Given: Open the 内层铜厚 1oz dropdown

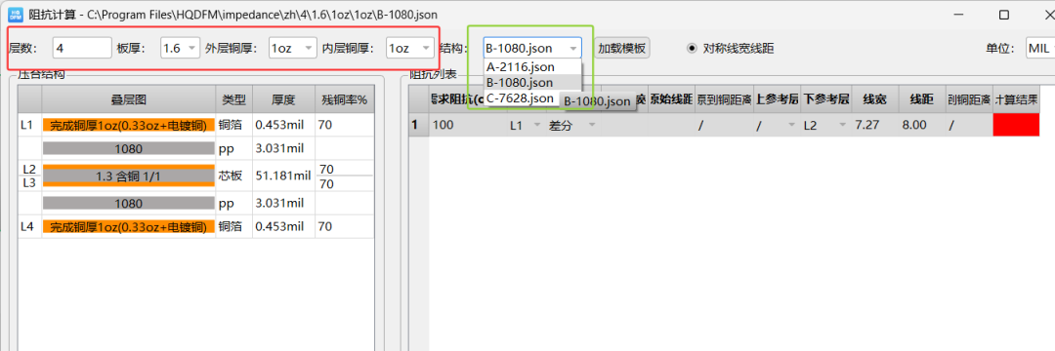Looking at the screenshot, I should [409, 49].
